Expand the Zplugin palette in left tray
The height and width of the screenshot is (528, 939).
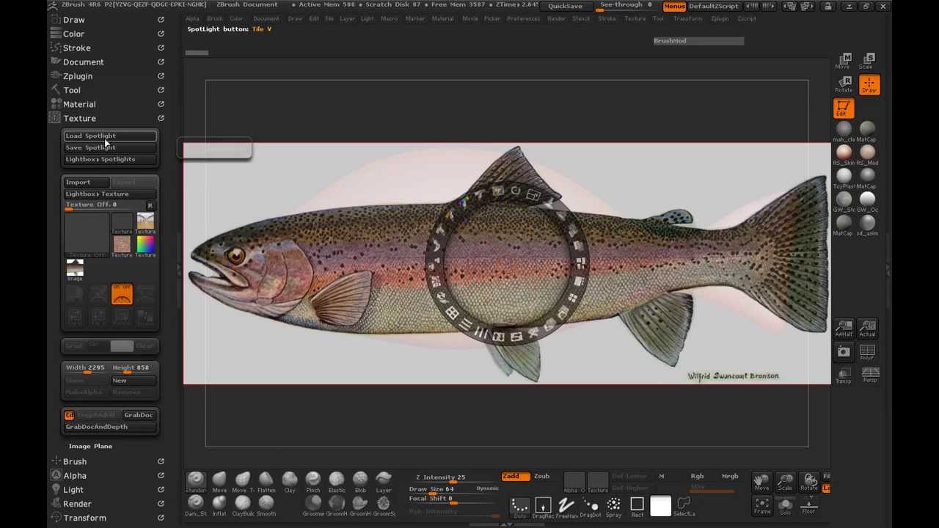[78, 76]
